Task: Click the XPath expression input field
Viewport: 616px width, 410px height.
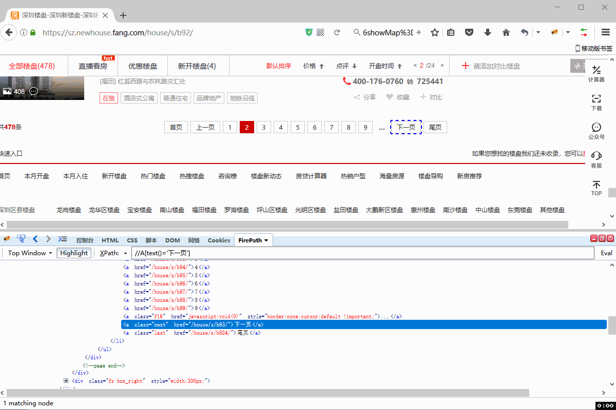Action: point(363,253)
